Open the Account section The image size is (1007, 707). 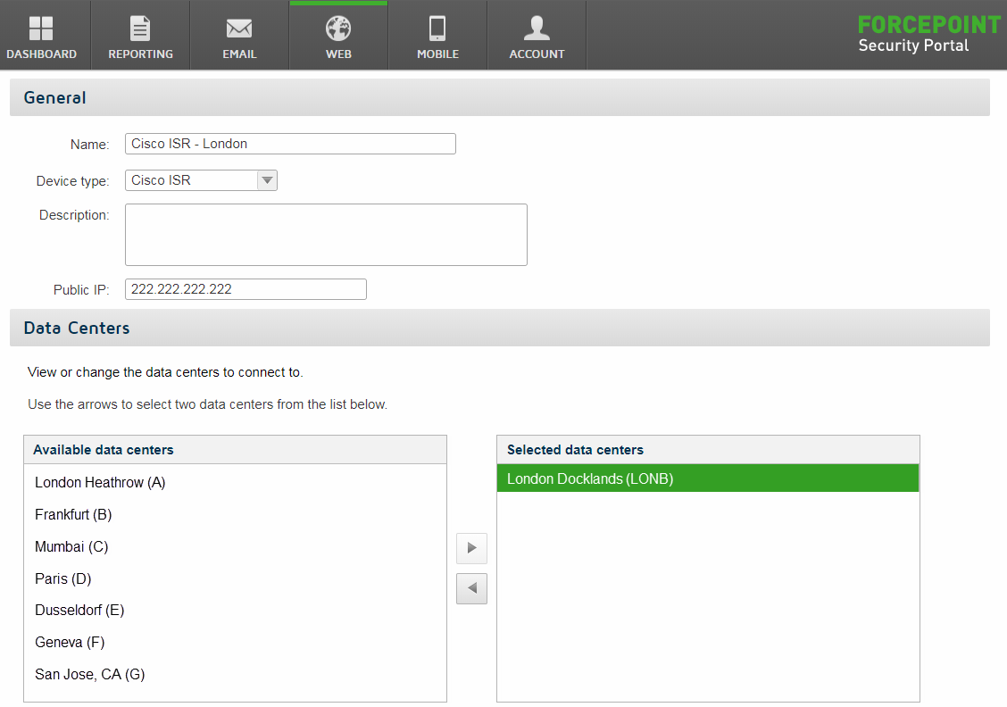[537, 36]
